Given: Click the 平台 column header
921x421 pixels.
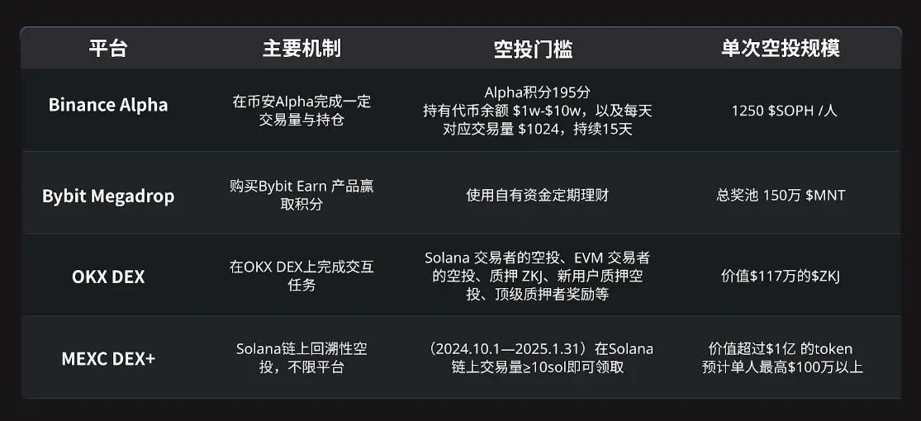Looking at the screenshot, I should (108, 49).
